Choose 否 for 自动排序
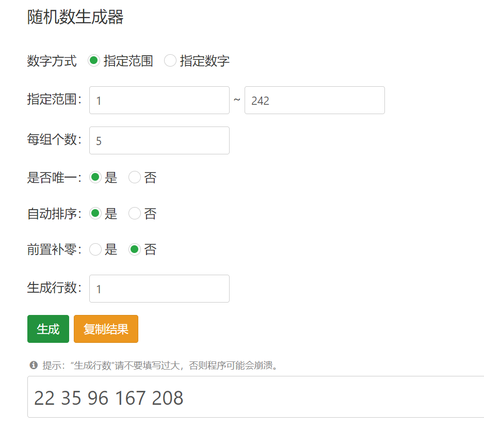This screenshot has height=427, width=484. coord(135,213)
